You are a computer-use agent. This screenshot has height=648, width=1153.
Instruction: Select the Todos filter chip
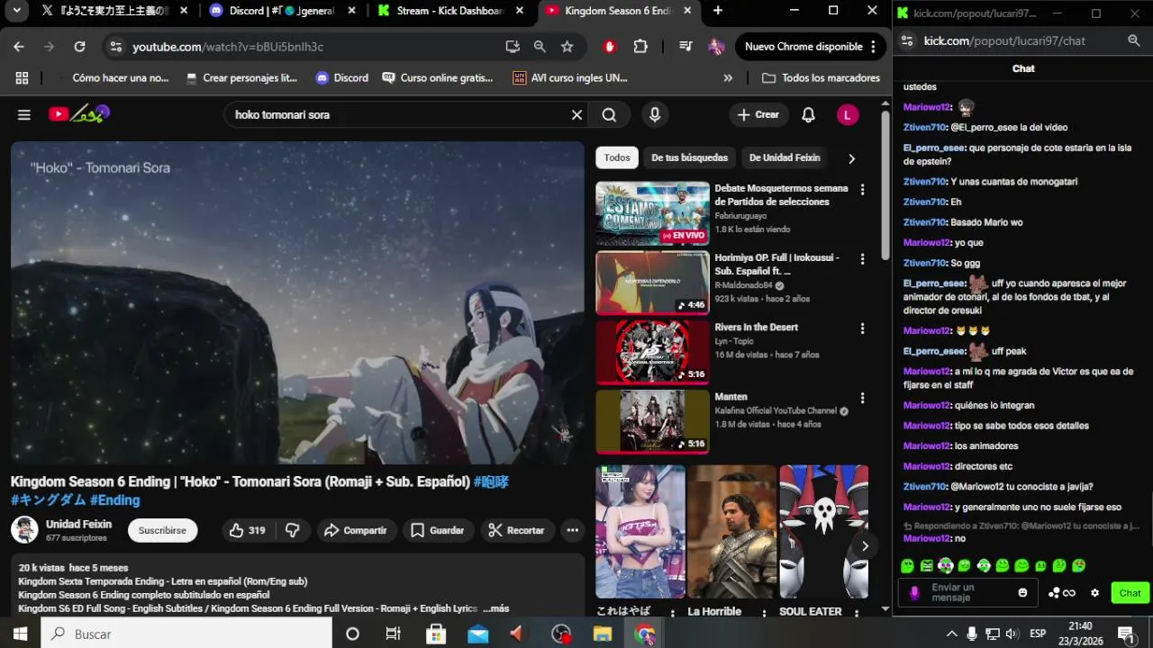coord(617,157)
